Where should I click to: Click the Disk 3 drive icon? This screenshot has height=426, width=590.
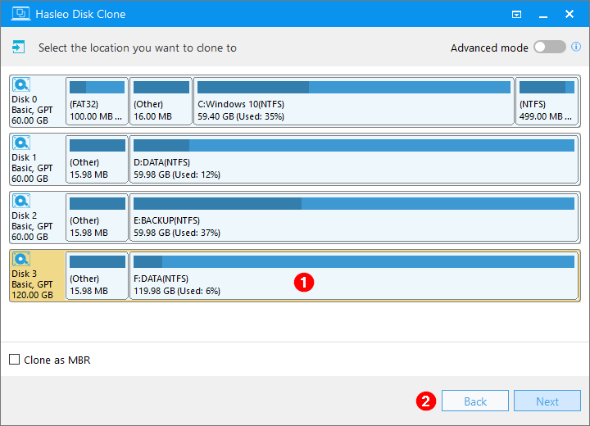[21, 259]
